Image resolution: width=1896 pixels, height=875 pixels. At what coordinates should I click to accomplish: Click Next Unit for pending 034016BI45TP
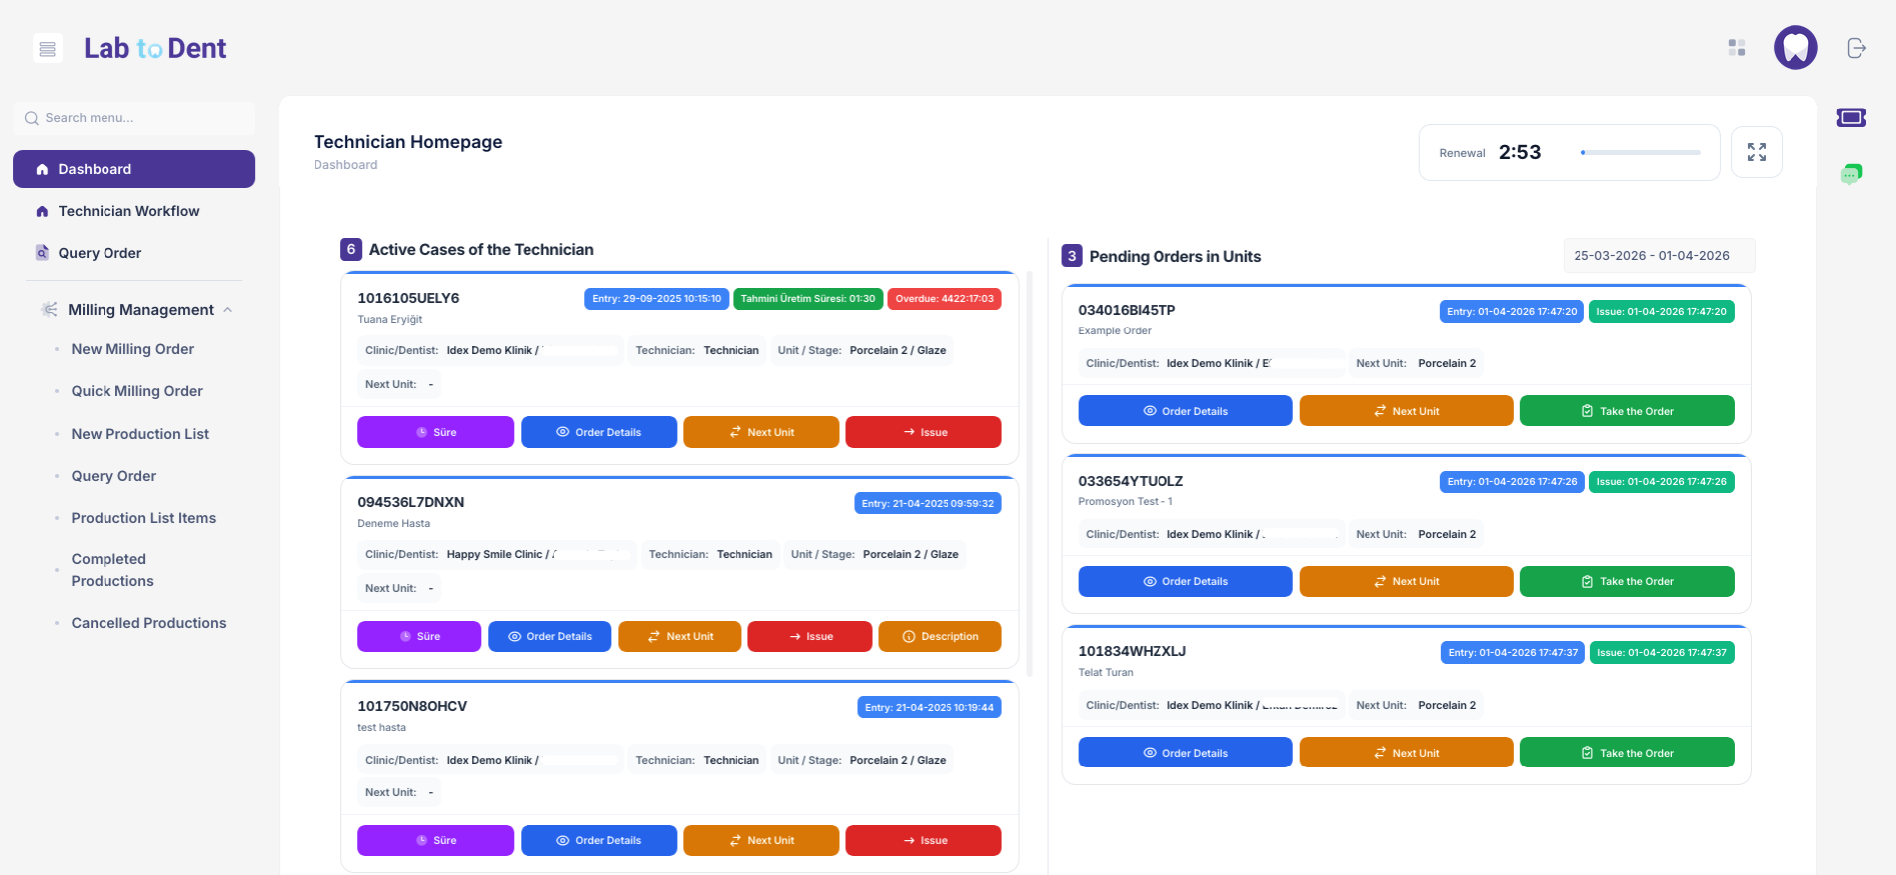pyautogui.click(x=1406, y=411)
